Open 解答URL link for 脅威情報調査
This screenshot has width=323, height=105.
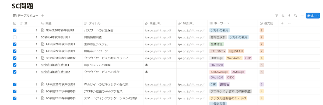(191, 37)
